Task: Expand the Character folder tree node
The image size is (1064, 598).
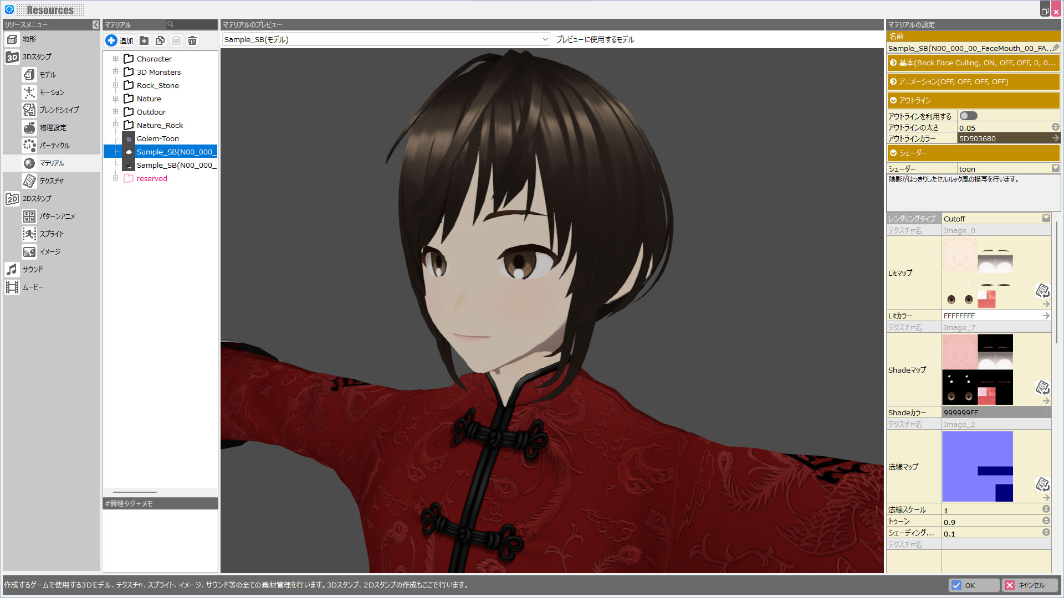Action: (115, 59)
